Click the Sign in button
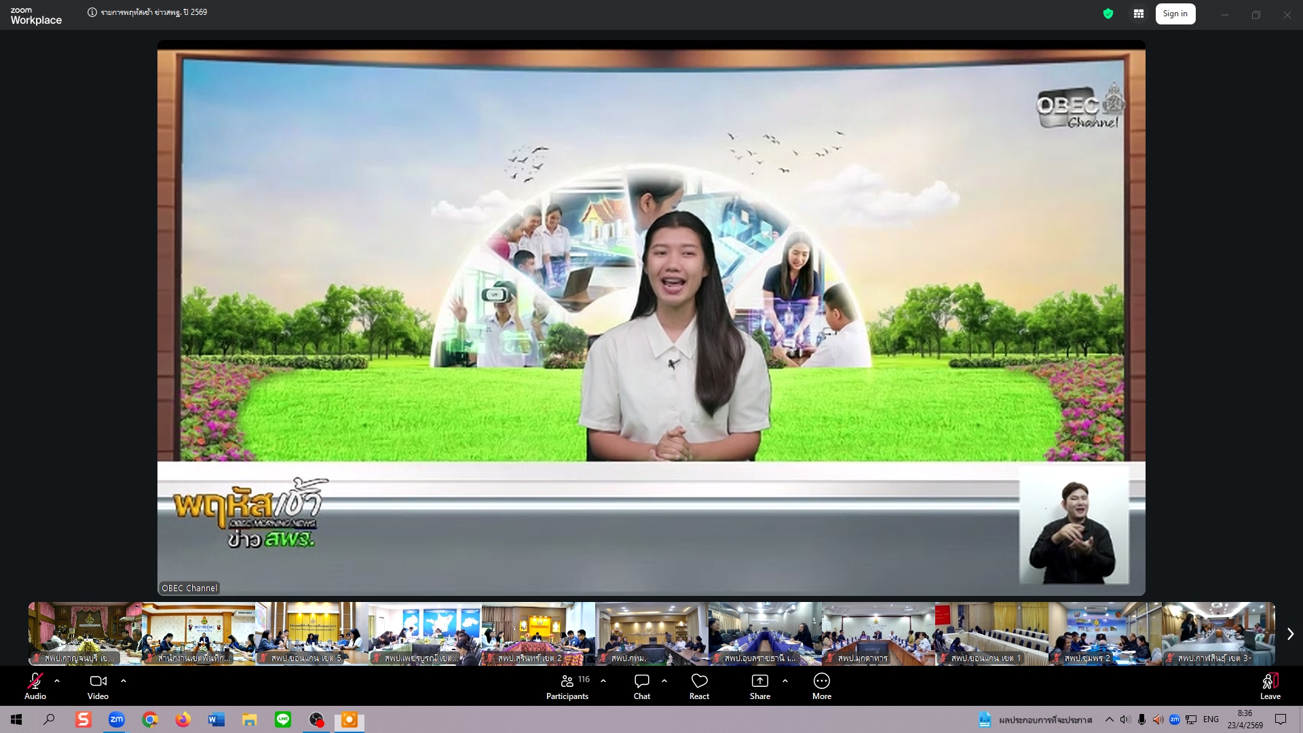Viewport: 1303px width, 733px height. point(1175,14)
